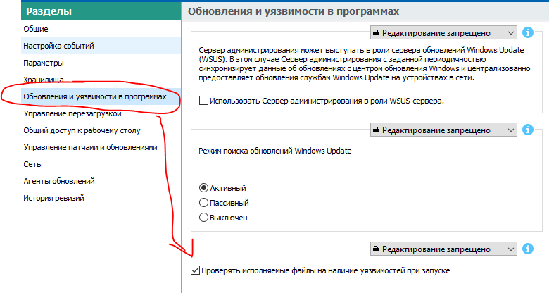Open lock dropdown above the WSUS server description
The height and width of the screenshot is (293, 549).
443,33
